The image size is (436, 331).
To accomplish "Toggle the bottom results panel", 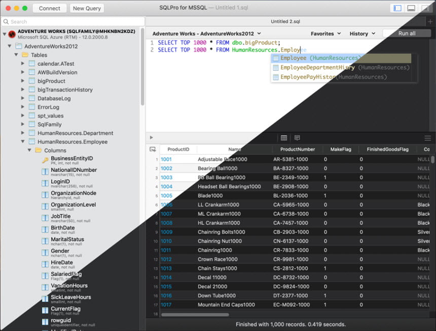I will click(411, 8).
